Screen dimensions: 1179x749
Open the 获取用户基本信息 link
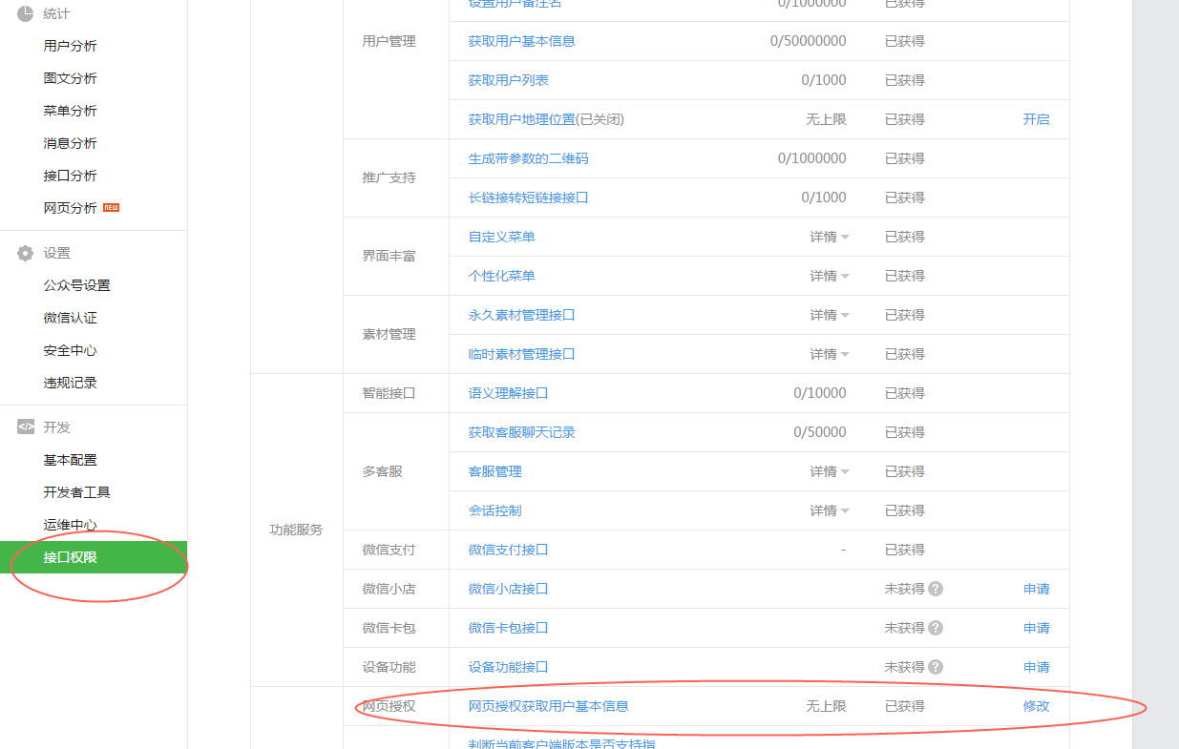pos(521,41)
